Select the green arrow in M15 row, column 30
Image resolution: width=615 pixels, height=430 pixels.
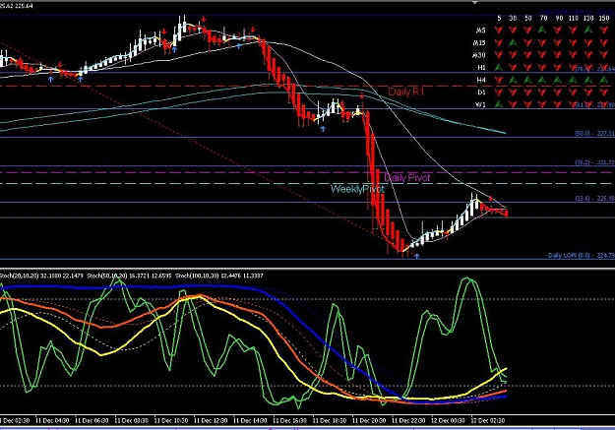click(513, 42)
